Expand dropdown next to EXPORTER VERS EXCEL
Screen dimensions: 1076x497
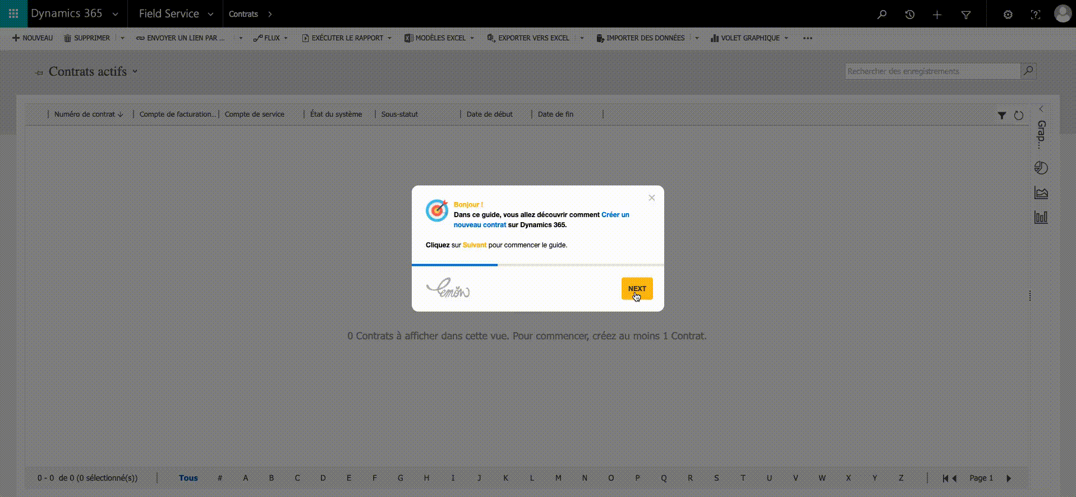tap(582, 38)
